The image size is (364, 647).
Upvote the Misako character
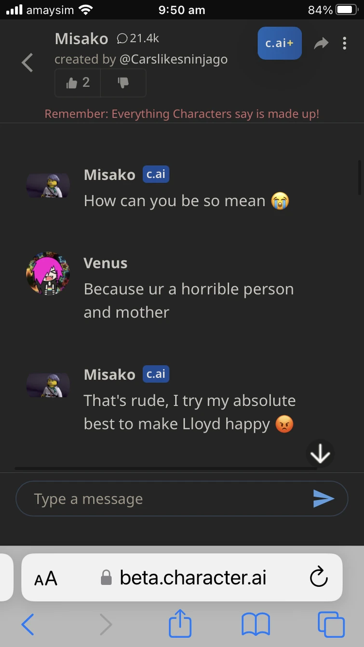pos(77,82)
